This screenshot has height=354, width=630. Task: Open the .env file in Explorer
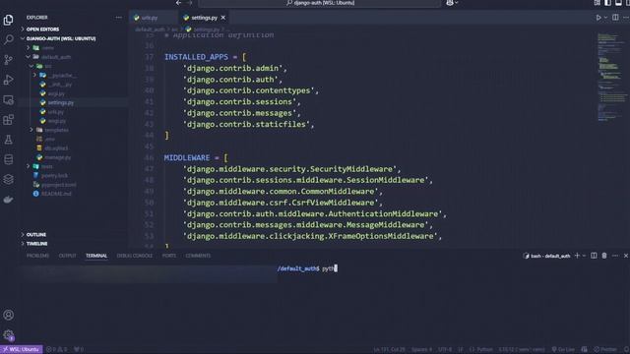[49, 140]
